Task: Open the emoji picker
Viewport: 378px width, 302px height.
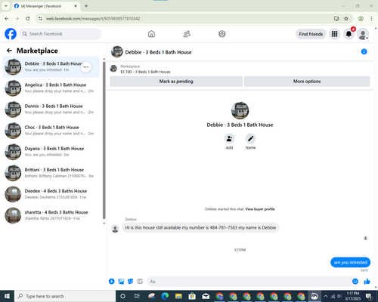Action: pos(355,282)
